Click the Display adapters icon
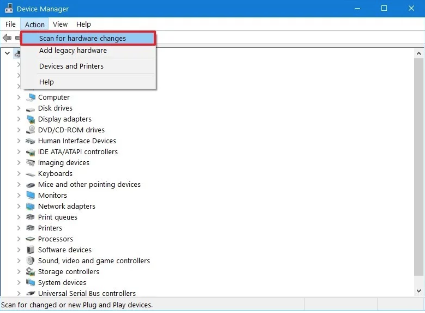Screen dimensions: 425x313 point(31,119)
